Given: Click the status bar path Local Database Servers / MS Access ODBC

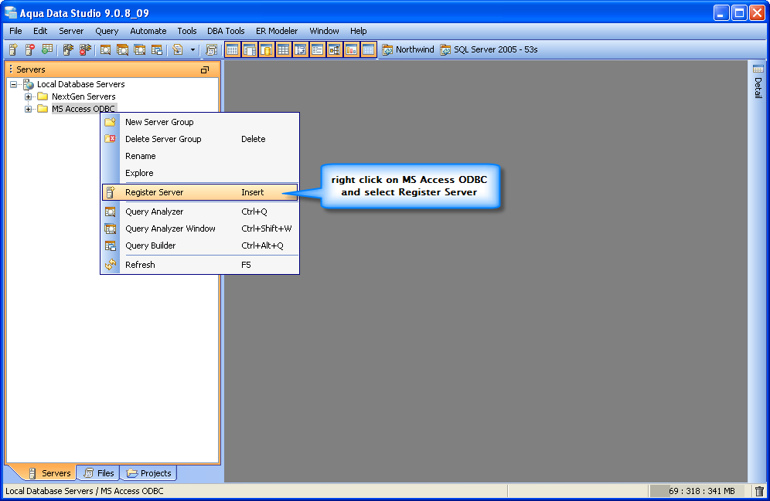Looking at the screenshot, I should pos(84,491).
